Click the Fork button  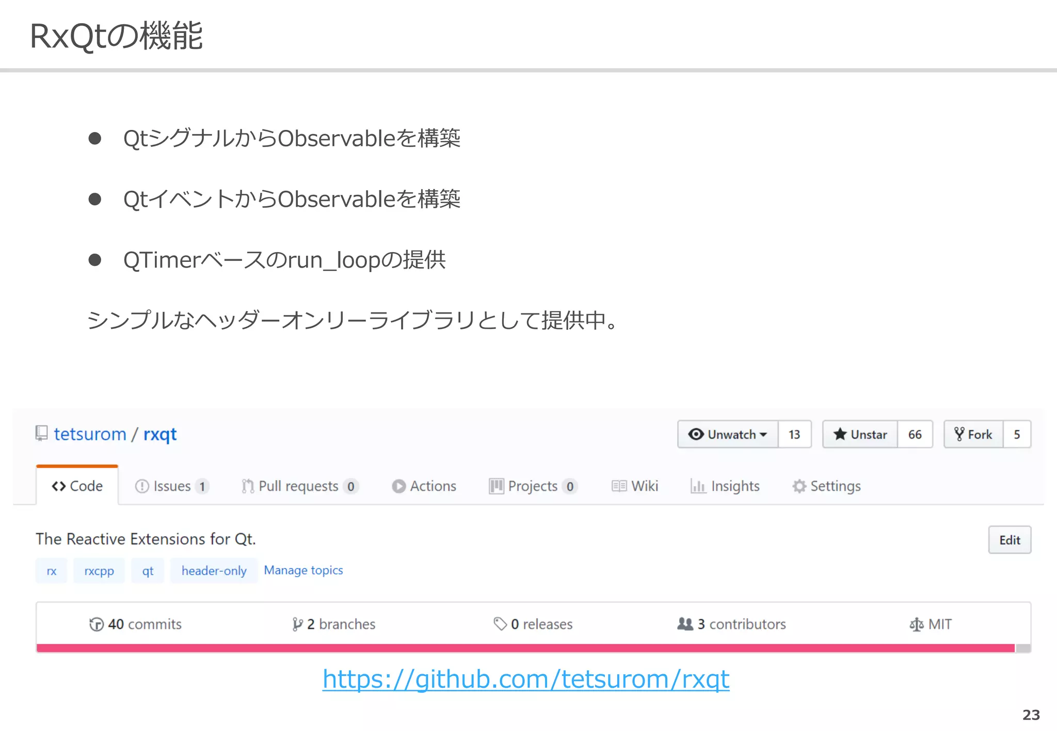pyautogui.click(x=973, y=435)
